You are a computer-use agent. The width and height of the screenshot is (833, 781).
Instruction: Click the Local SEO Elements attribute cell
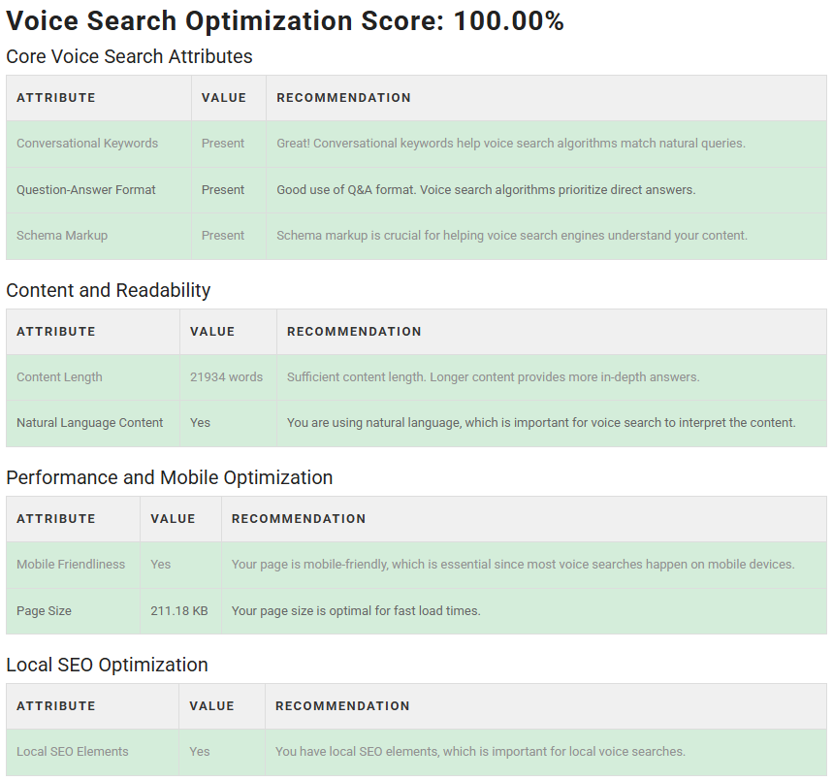coord(73,752)
